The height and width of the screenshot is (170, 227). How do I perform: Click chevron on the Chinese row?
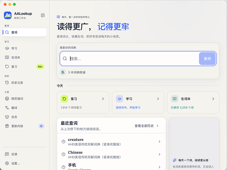point(159,154)
